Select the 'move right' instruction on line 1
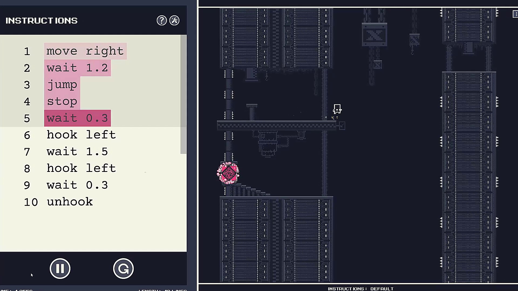Screen dimensions: 518x291 [85, 51]
